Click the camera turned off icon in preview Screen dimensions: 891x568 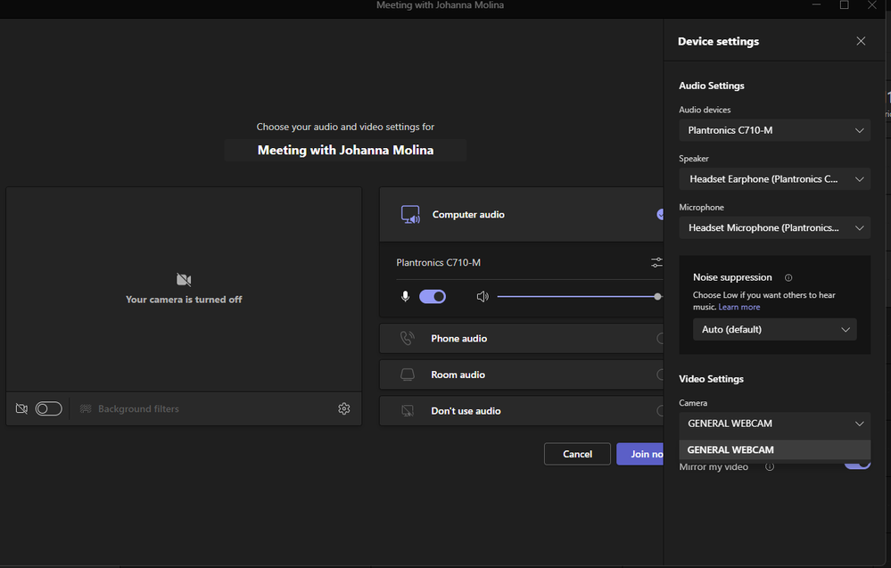coord(184,279)
